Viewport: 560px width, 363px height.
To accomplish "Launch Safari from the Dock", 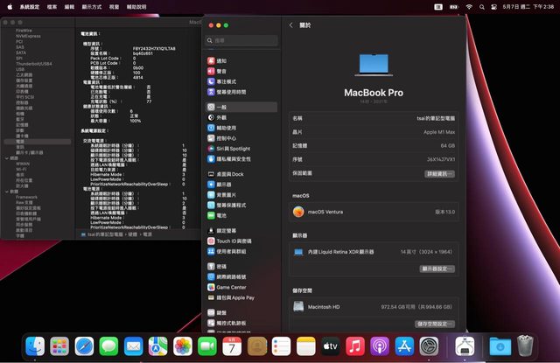I will [85, 346].
